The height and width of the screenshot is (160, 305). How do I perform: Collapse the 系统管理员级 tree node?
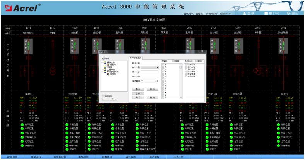click(102, 71)
